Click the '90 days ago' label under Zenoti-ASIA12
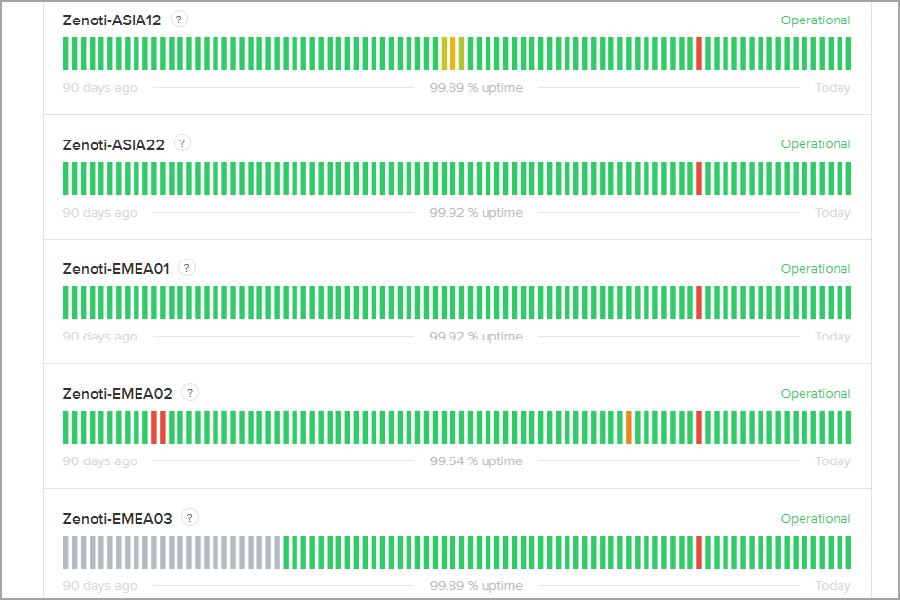The image size is (900, 600). click(x=99, y=88)
